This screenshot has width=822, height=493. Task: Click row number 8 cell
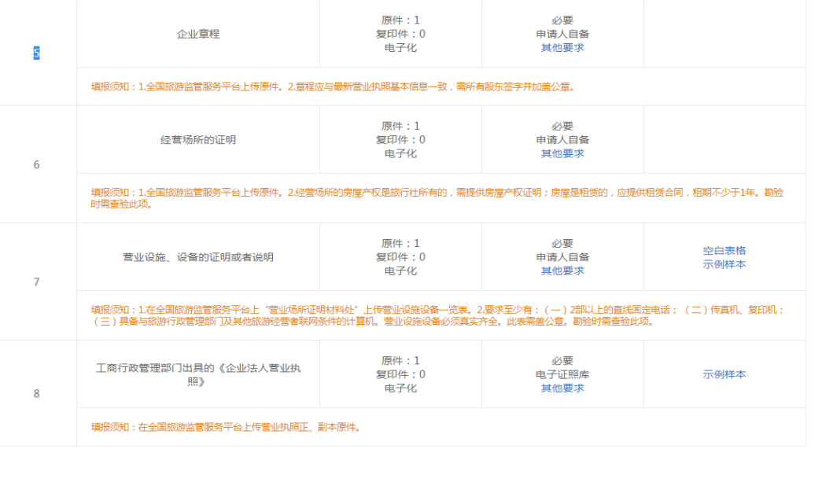[36, 394]
